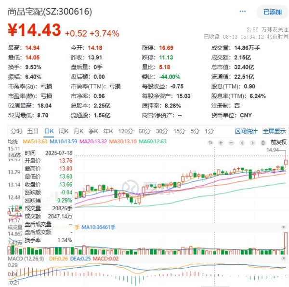Click the current price ¥14.43
This screenshot has height=287, width=289.
pos(34,30)
